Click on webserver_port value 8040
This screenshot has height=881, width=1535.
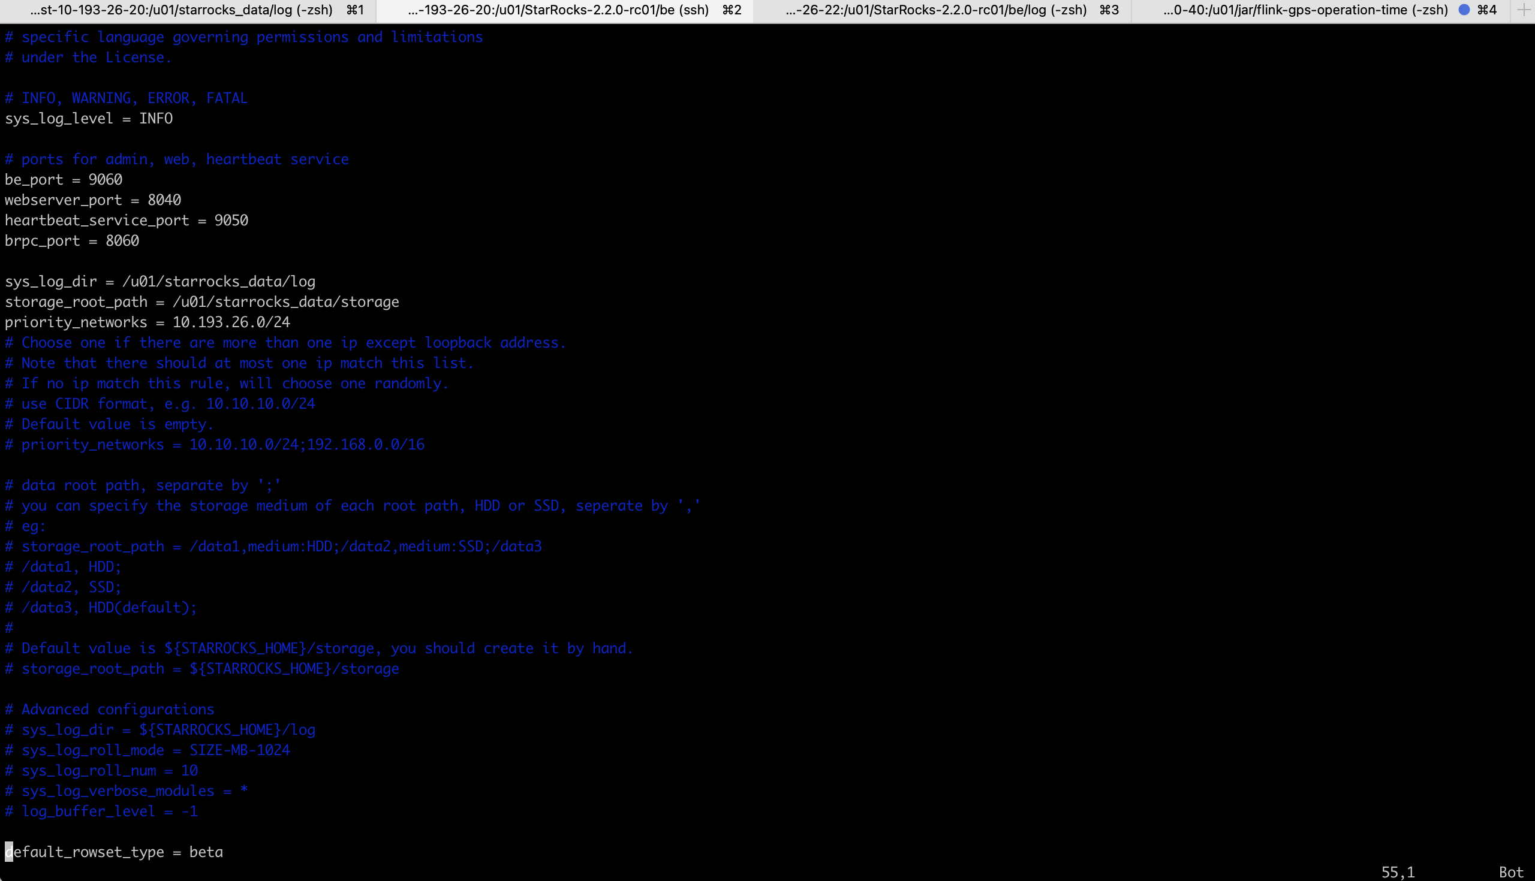[x=164, y=200]
